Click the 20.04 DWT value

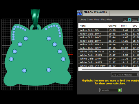[x=125, y=48]
